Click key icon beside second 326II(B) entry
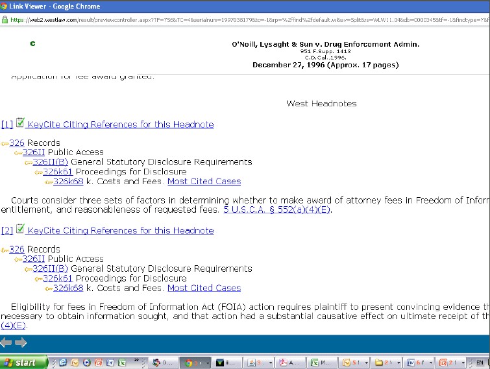490x369 pixels. pos(29,269)
